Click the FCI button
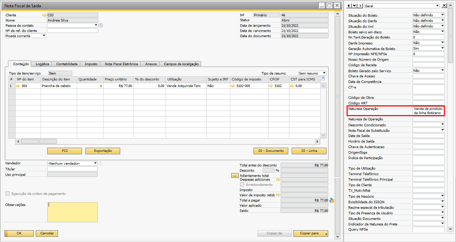The image size is (456, 242). 65,151
